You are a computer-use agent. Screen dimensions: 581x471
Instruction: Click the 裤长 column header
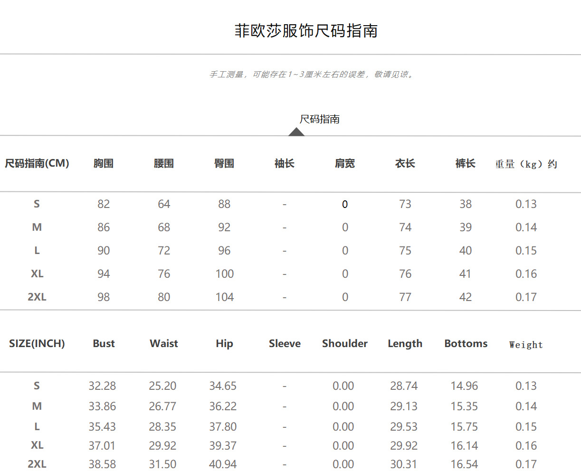[x=466, y=163]
